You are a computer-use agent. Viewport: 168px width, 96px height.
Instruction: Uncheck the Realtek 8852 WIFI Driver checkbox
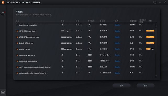[17, 55]
